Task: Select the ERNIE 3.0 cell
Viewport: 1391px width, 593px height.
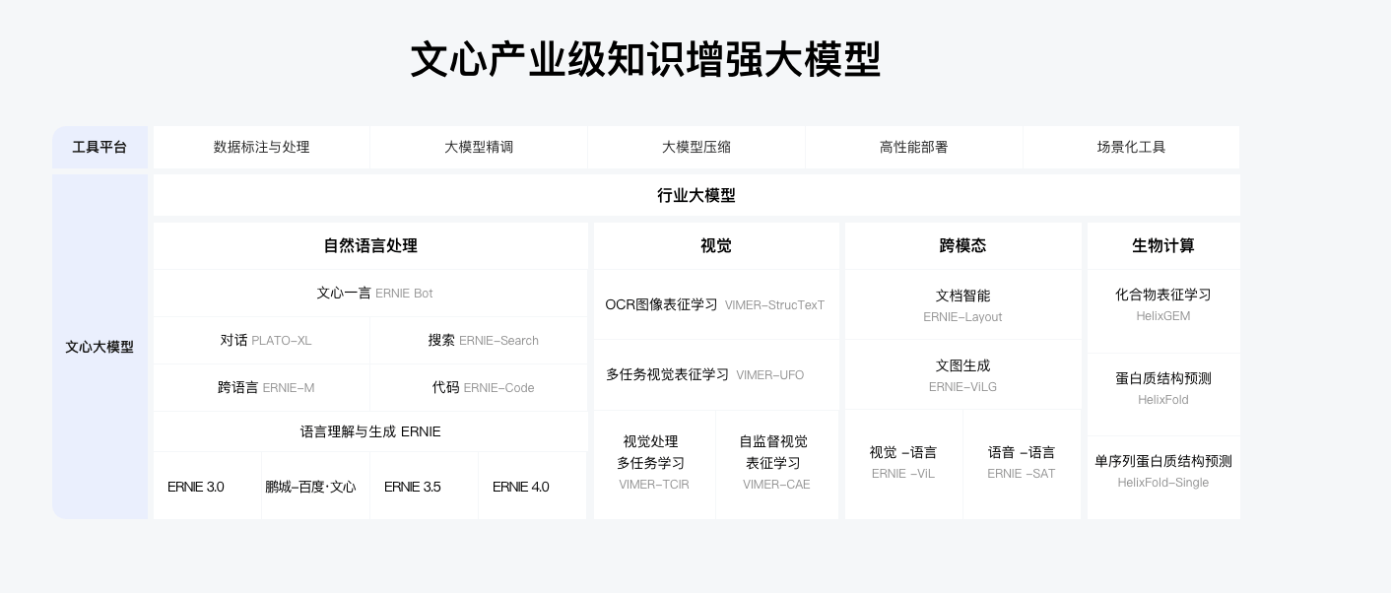Action: (x=208, y=486)
